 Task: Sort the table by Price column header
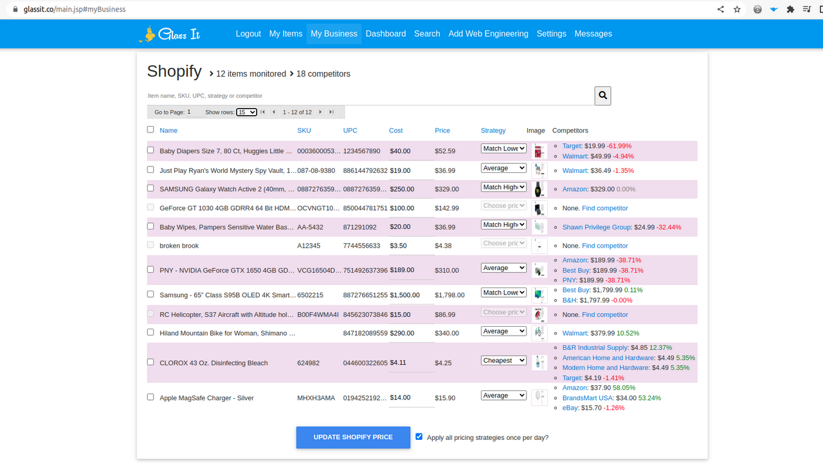(x=442, y=131)
